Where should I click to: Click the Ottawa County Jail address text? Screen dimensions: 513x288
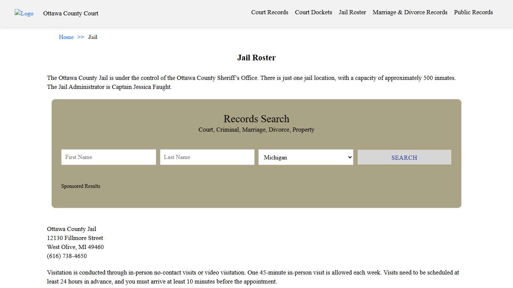tap(75, 238)
